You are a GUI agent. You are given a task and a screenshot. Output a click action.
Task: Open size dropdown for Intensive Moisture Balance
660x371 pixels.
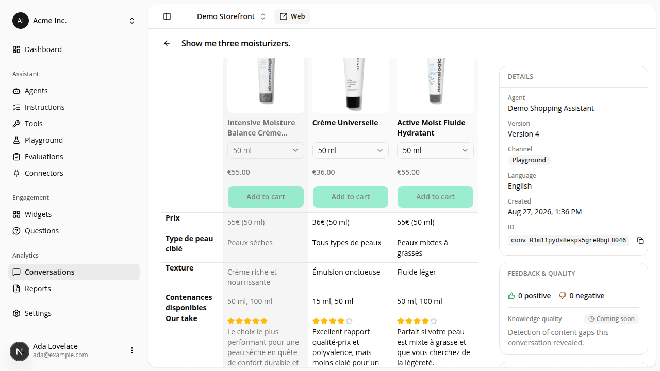(266, 150)
